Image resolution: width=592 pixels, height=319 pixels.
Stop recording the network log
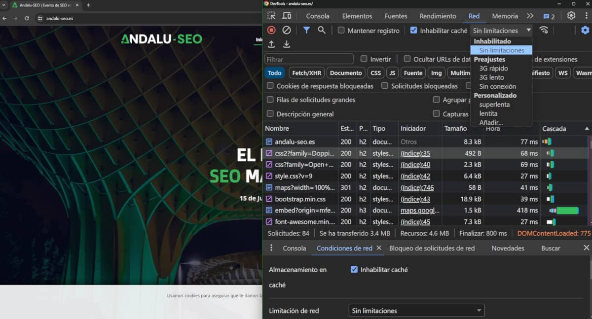point(271,31)
